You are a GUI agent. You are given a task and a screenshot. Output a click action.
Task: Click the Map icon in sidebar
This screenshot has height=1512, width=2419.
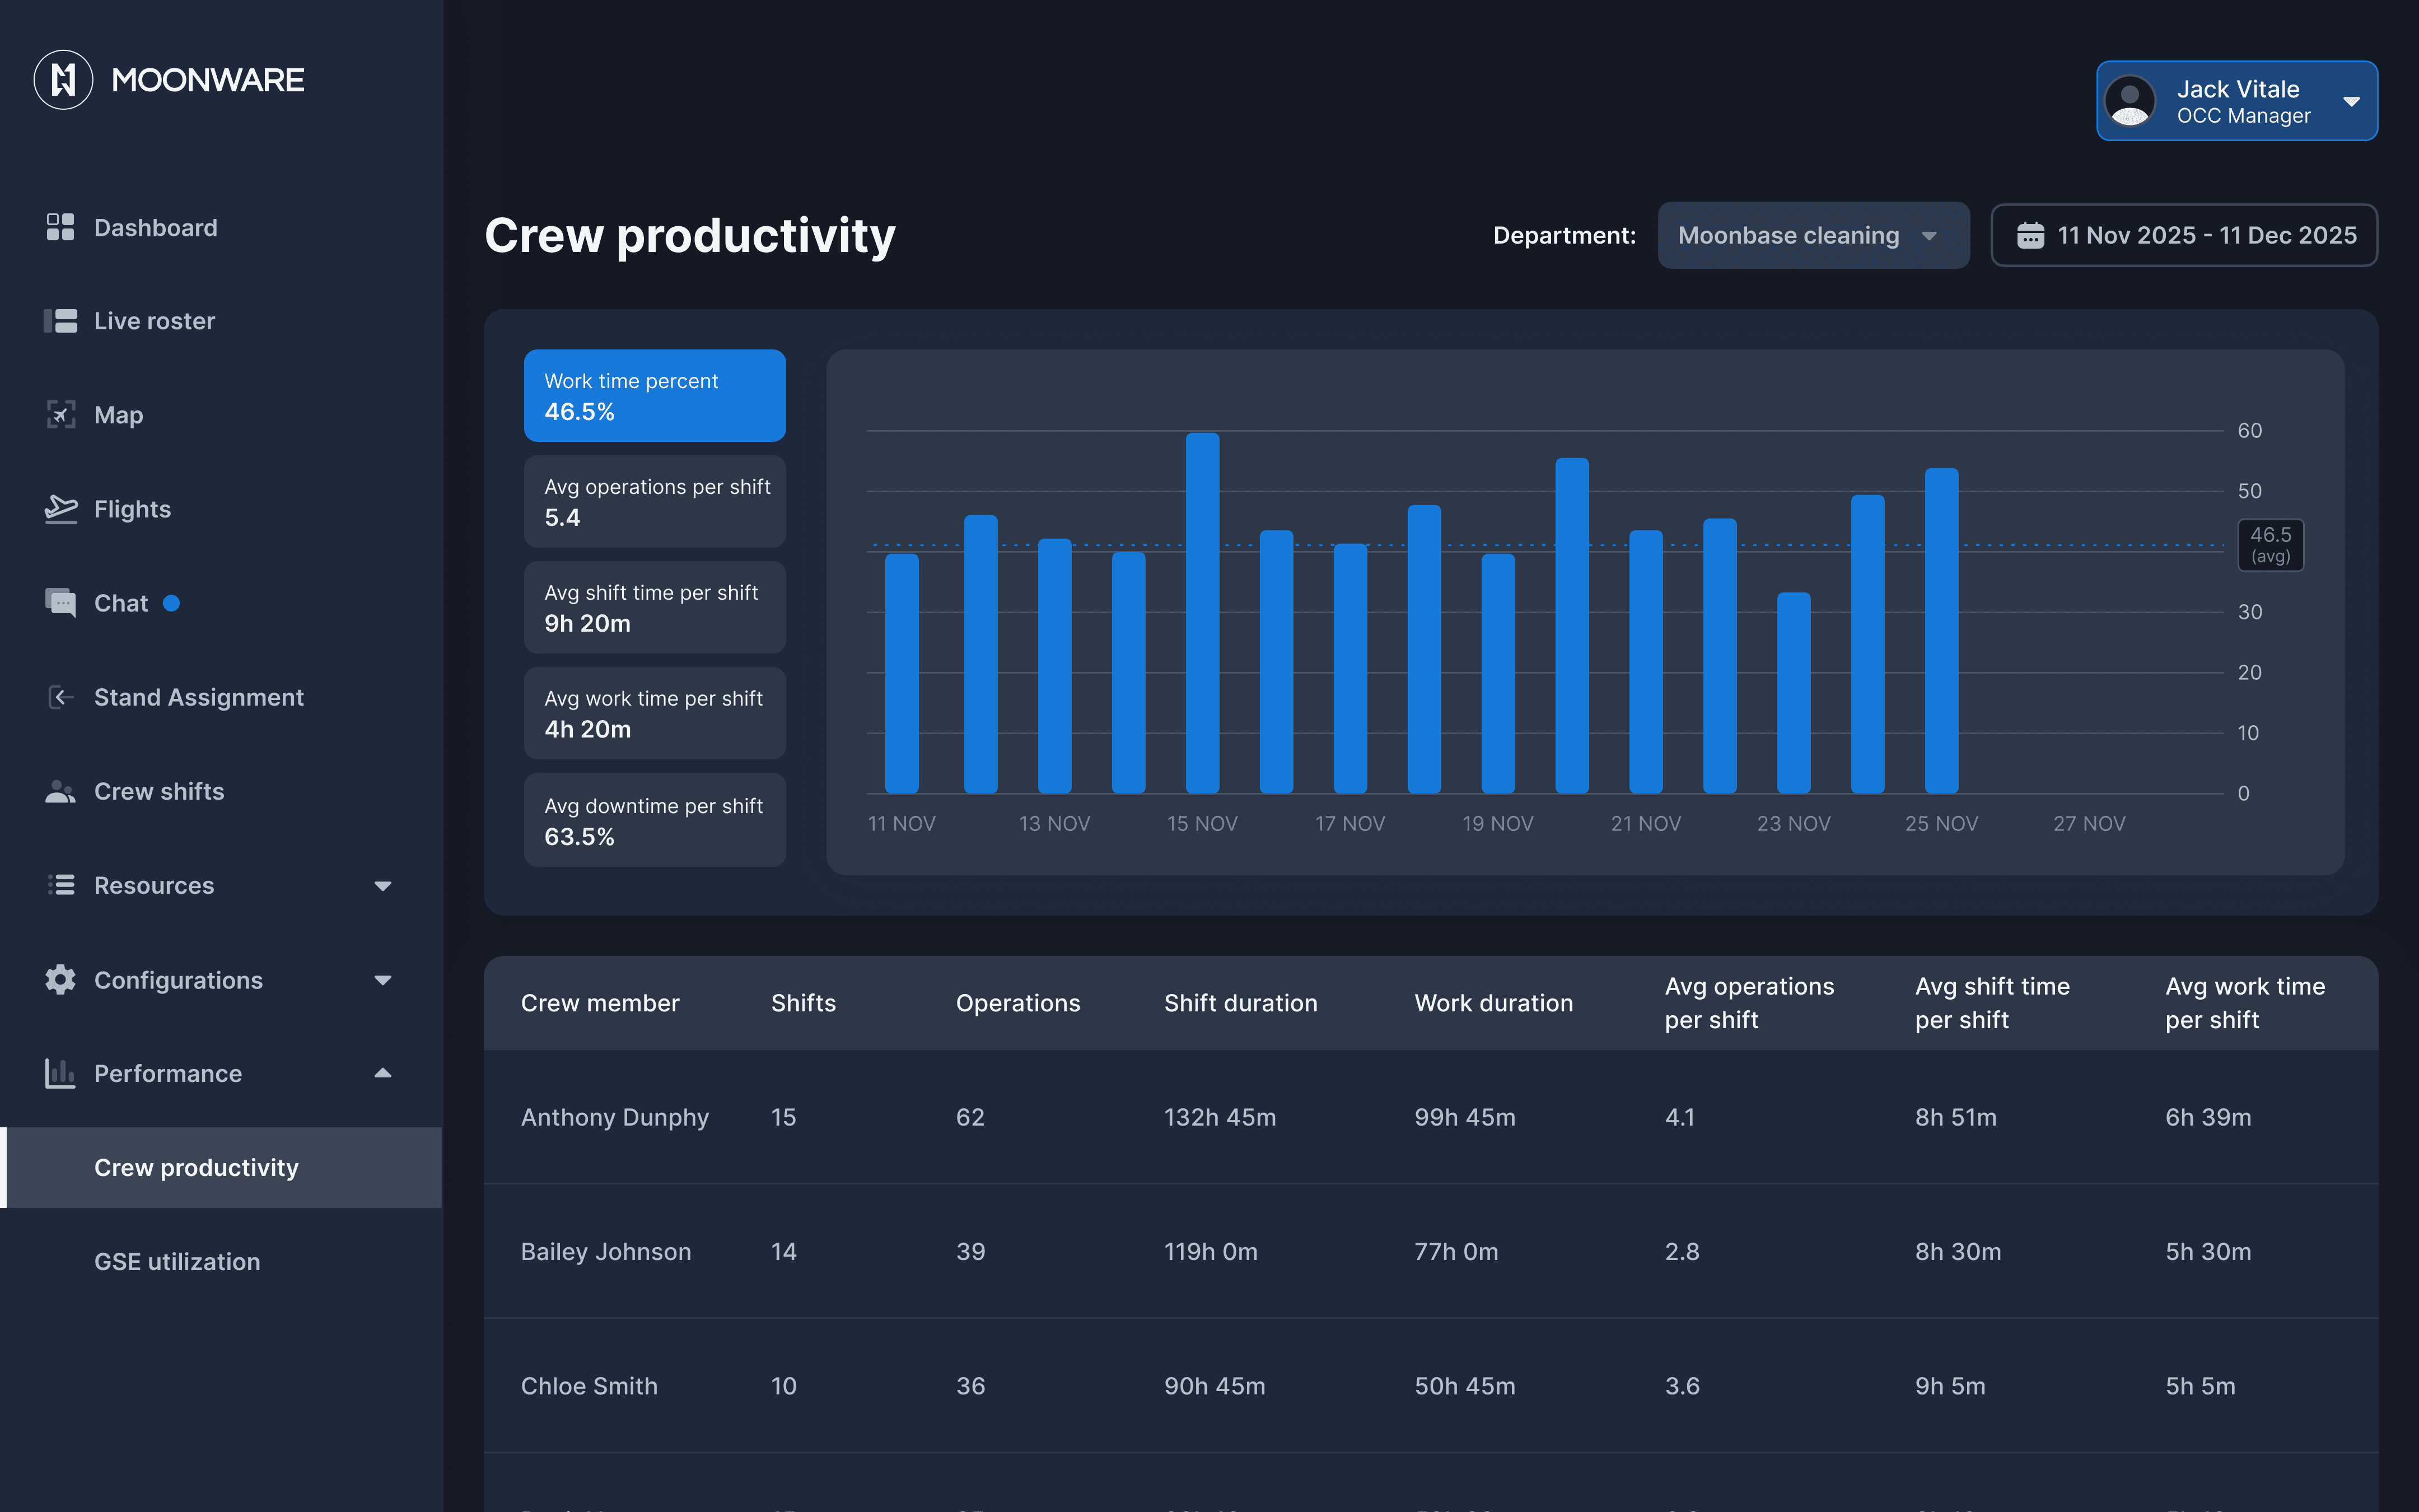pyautogui.click(x=60, y=414)
